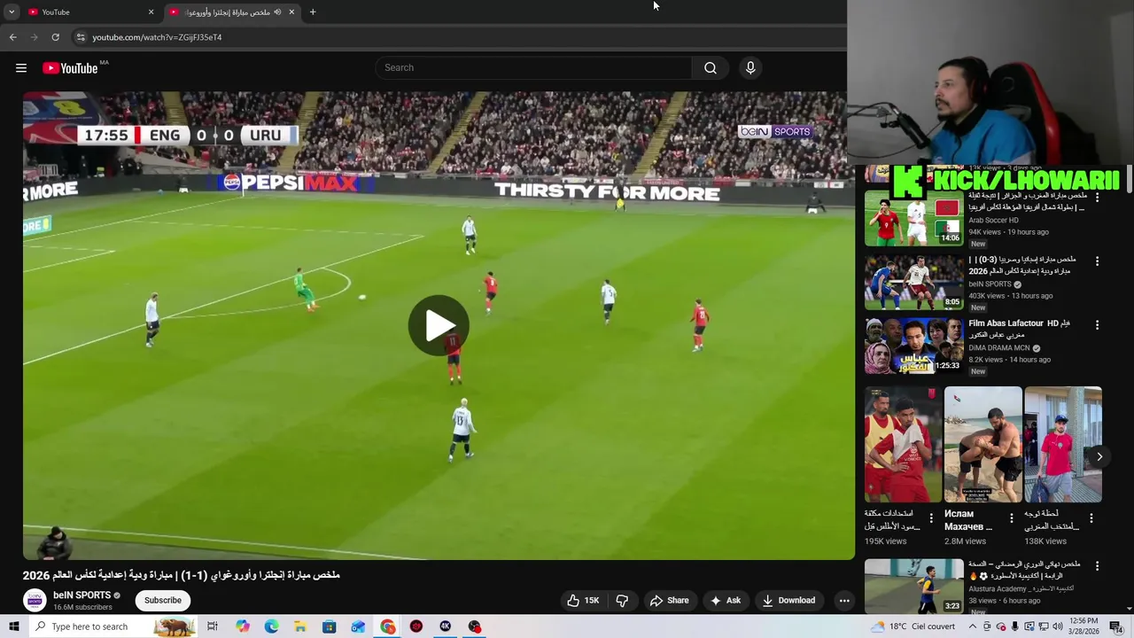Open the weather widget 18°C Ciel couvert
The width and height of the screenshot is (1134, 638).
(x=913, y=626)
